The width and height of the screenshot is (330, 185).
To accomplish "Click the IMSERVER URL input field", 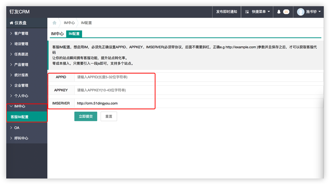I will (x=199, y=103).
